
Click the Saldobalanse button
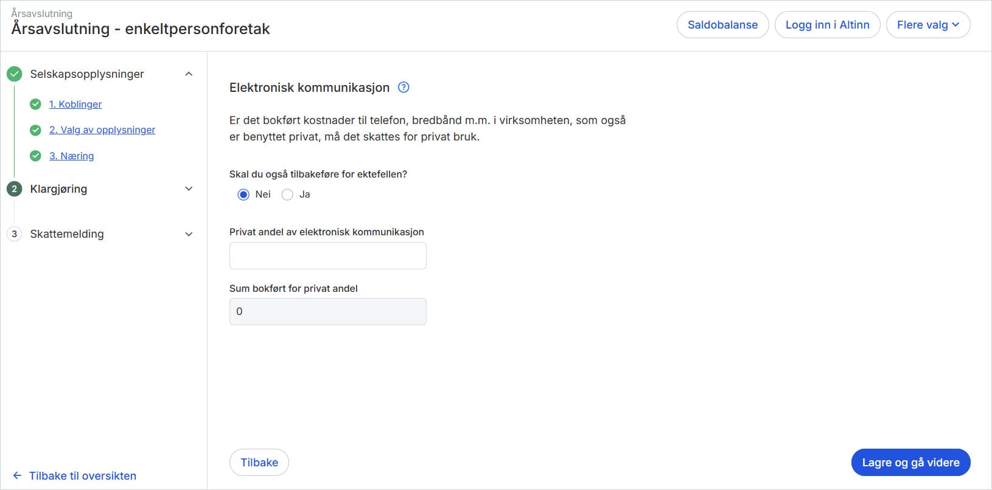coord(722,25)
